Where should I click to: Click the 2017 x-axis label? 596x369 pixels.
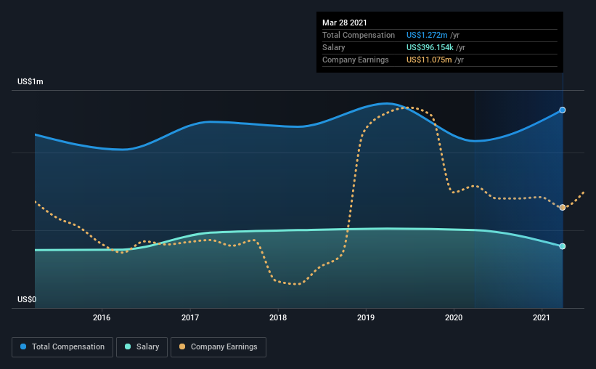click(190, 317)
